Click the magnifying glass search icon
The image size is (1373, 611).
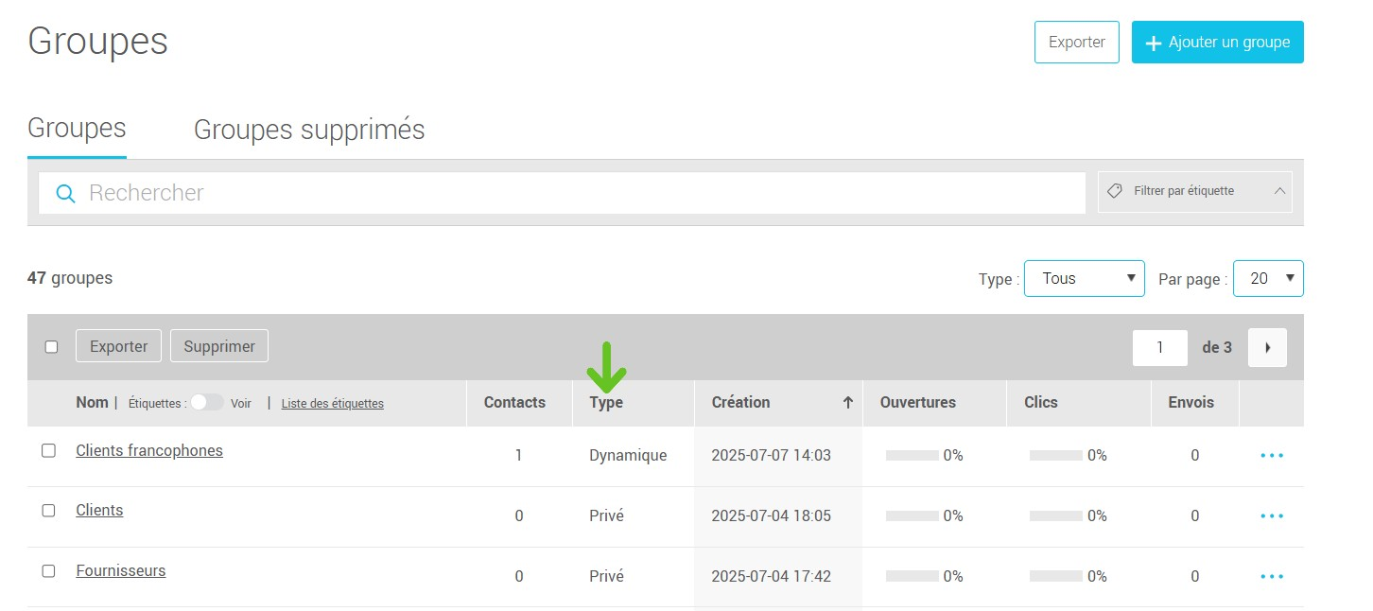click(x=65, y=194)
